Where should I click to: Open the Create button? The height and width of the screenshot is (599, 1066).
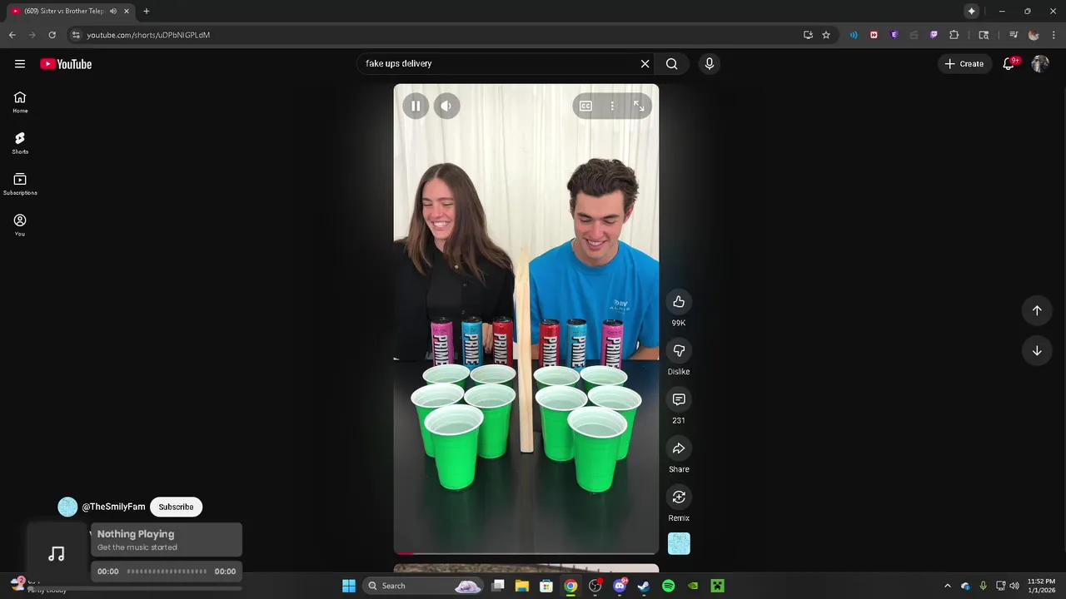[964, 63]
